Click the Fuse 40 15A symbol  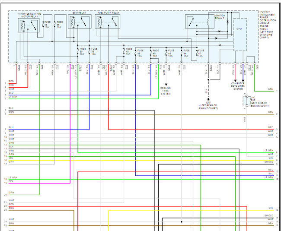(x=124, y=51)
